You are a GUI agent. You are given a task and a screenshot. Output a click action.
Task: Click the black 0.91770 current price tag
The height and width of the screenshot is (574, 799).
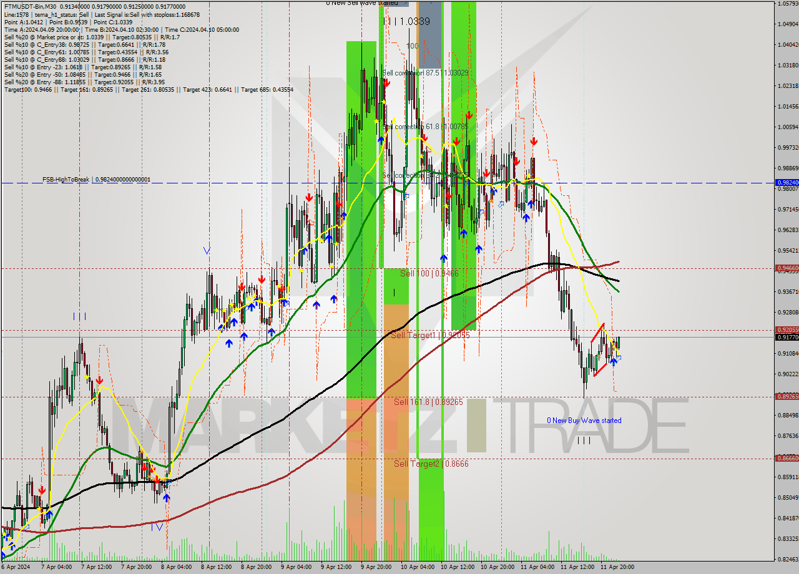(787, 337)
